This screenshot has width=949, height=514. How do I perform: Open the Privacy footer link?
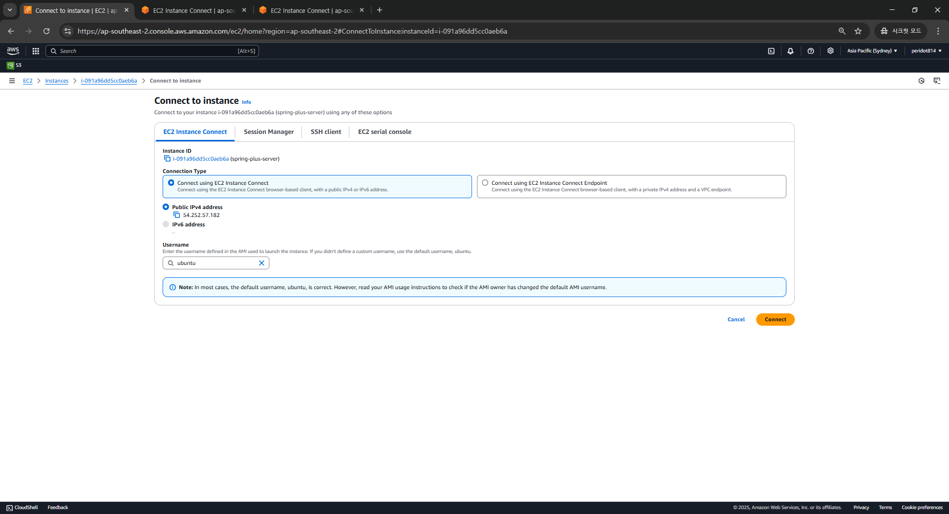[x=861, y=508]
